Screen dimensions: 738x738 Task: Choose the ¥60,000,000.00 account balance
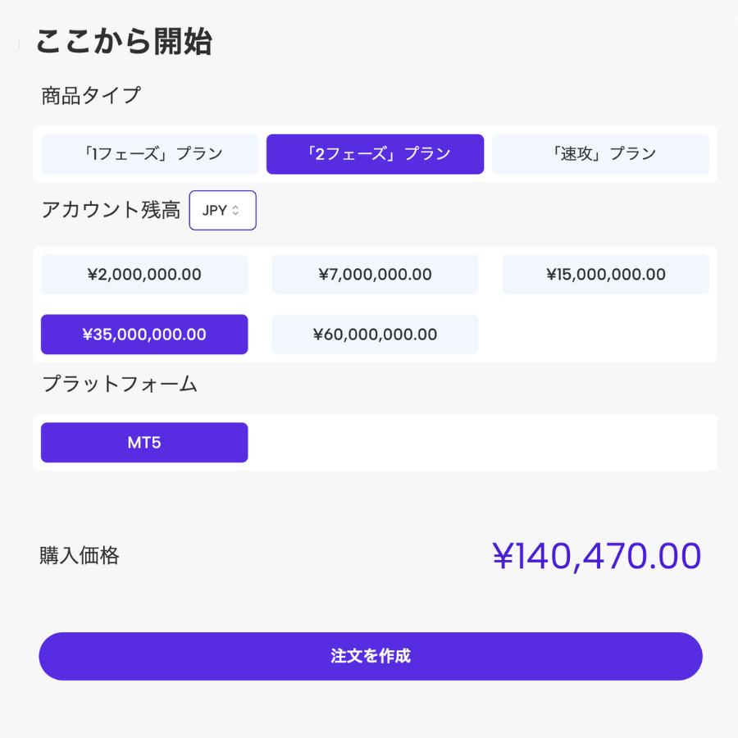[x=375, y=335]
